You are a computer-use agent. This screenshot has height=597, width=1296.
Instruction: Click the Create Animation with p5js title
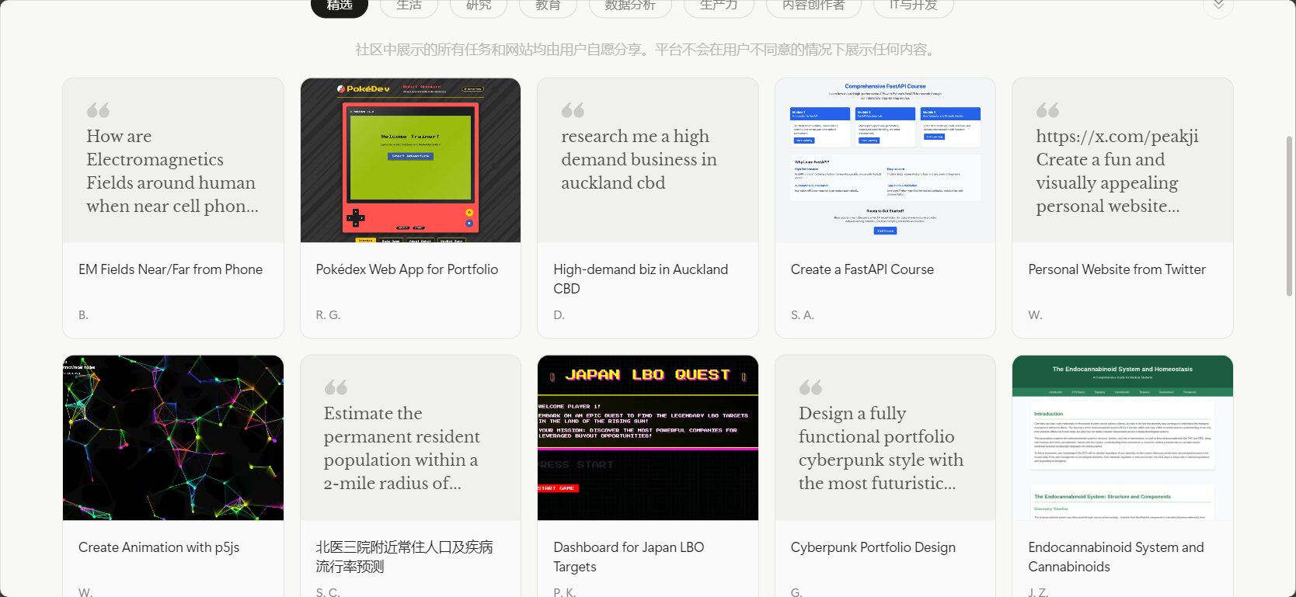coord(159,547)
